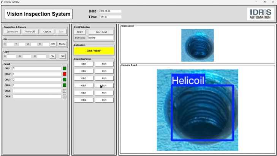Click the Light G value field
Viewport: 277px width, 156px height.
27,56
